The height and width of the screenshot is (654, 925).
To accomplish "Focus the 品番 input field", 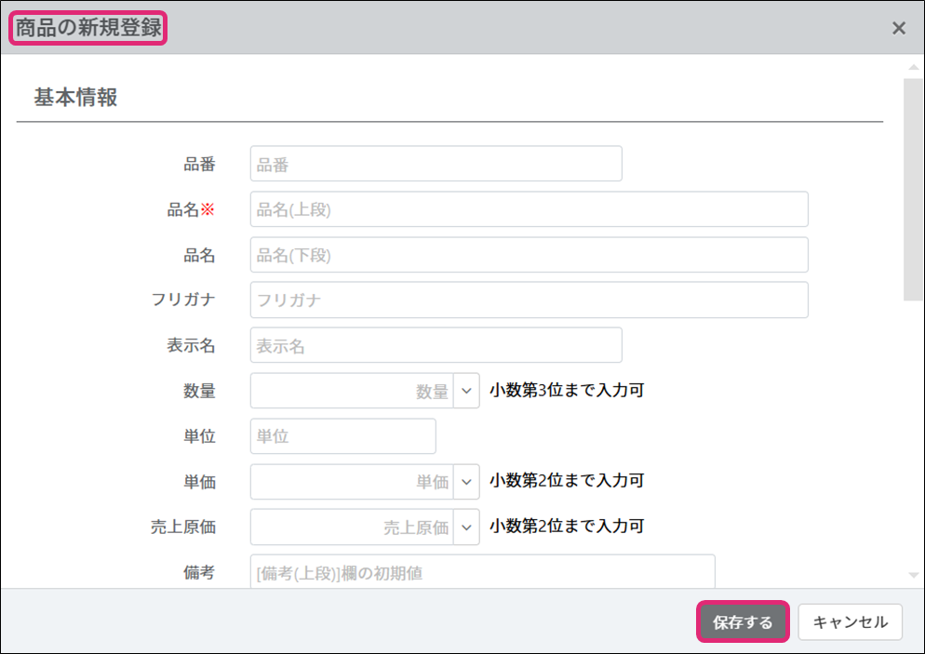I will point(436,164).
